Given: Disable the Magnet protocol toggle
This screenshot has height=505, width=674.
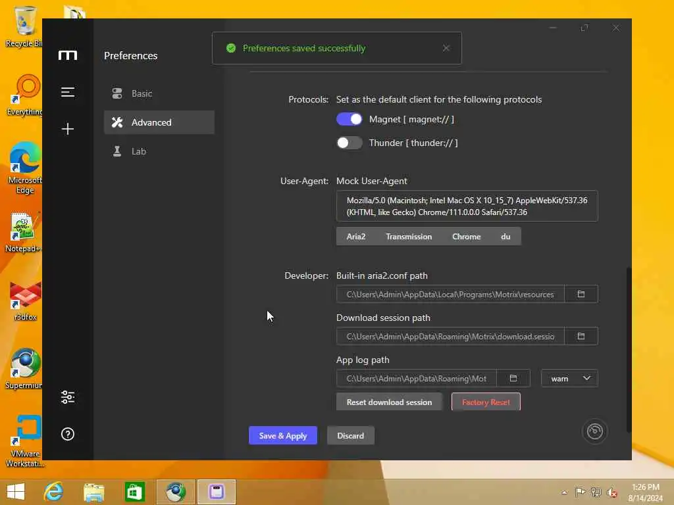Looking at the screenshot, I should click(x=349, y=120).
